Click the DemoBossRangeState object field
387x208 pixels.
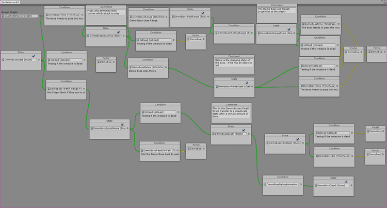tap(275, 33)
